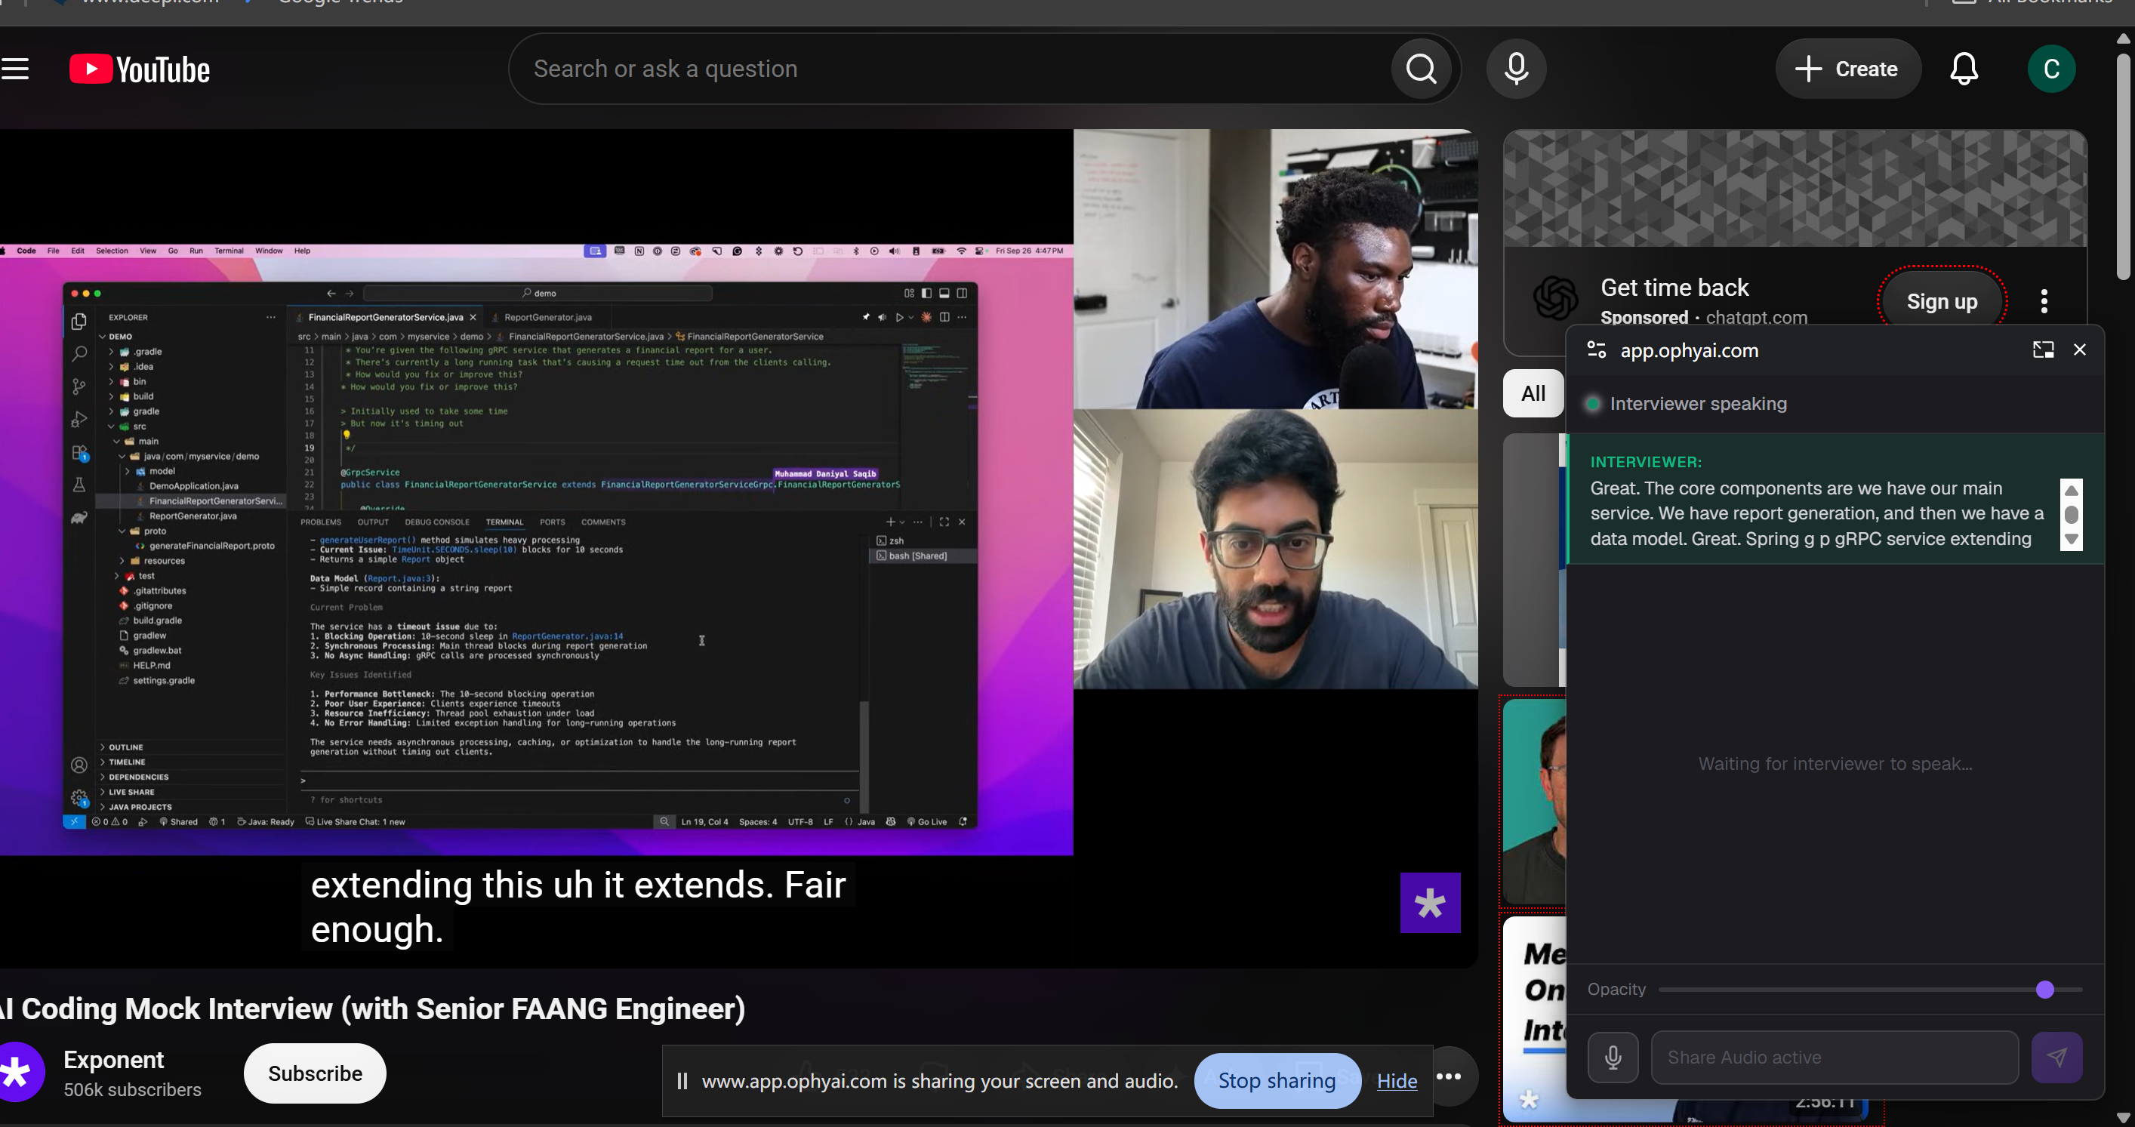Open generateFinancialReport.proto file in Explorer

pos(212,546)
